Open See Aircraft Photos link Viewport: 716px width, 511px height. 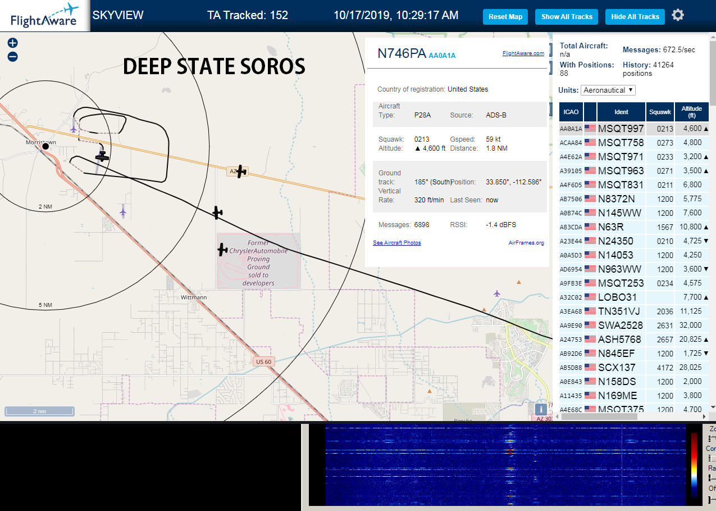(397, 243)
